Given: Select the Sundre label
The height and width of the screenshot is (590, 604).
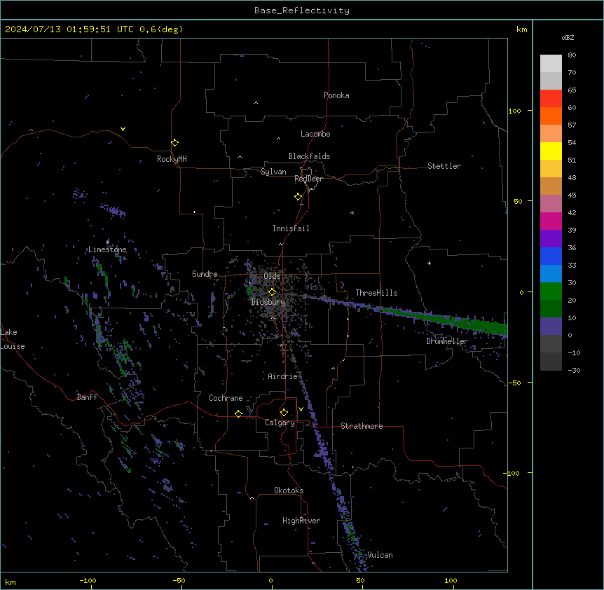Looking at the screenshot, I should pos(205,274).
